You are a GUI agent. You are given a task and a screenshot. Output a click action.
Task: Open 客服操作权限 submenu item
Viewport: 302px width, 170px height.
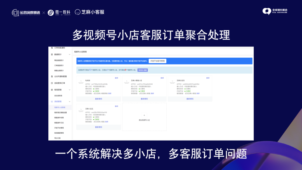tap(59, 118)
